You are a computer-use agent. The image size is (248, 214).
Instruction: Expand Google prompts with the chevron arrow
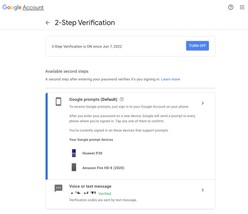click(203, 103)
